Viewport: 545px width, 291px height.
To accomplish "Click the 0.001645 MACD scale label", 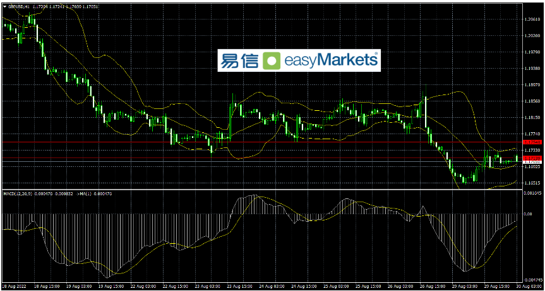I will (x=532, y=193).
